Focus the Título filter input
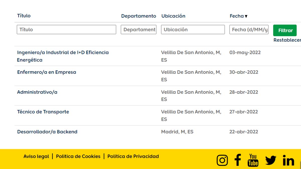301x169 pixels. 66,30
